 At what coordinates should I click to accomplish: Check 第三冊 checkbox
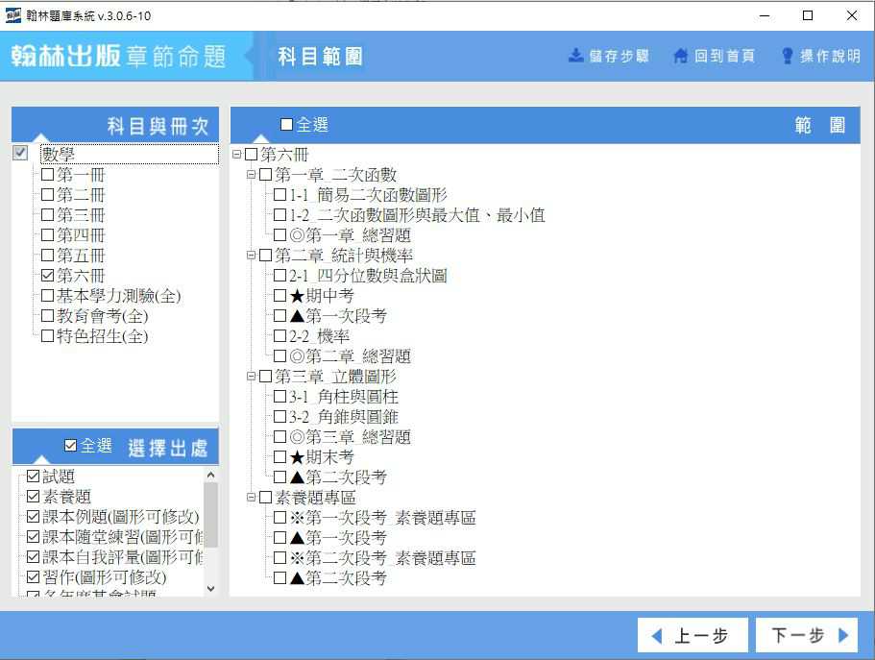47,215
